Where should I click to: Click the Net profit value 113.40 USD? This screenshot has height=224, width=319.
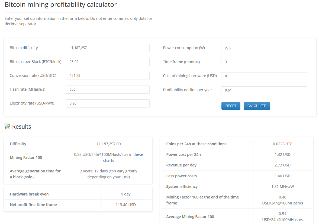[126, 205]
